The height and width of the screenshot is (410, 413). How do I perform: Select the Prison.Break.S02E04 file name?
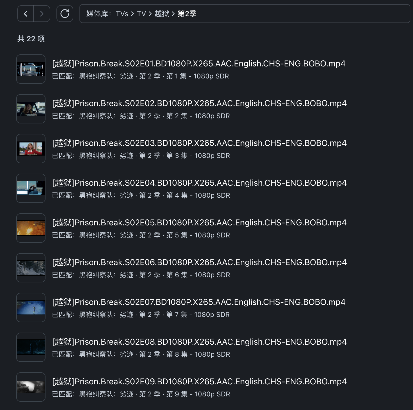tap(199, 183)
